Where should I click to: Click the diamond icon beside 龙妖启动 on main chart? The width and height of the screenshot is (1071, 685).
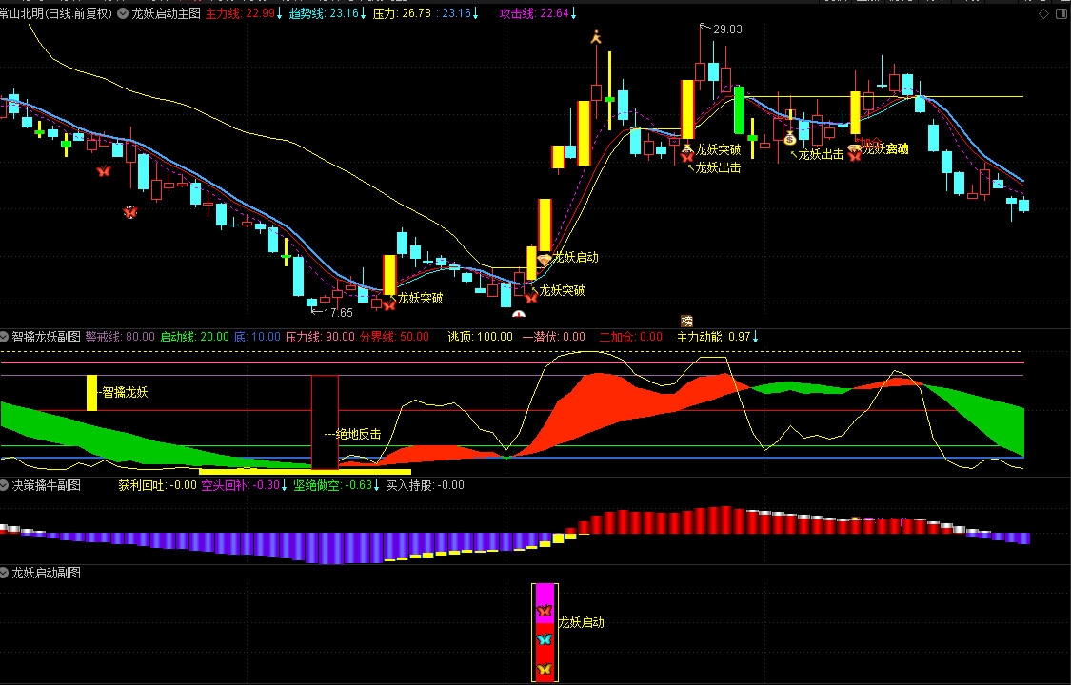click(545, 260)
